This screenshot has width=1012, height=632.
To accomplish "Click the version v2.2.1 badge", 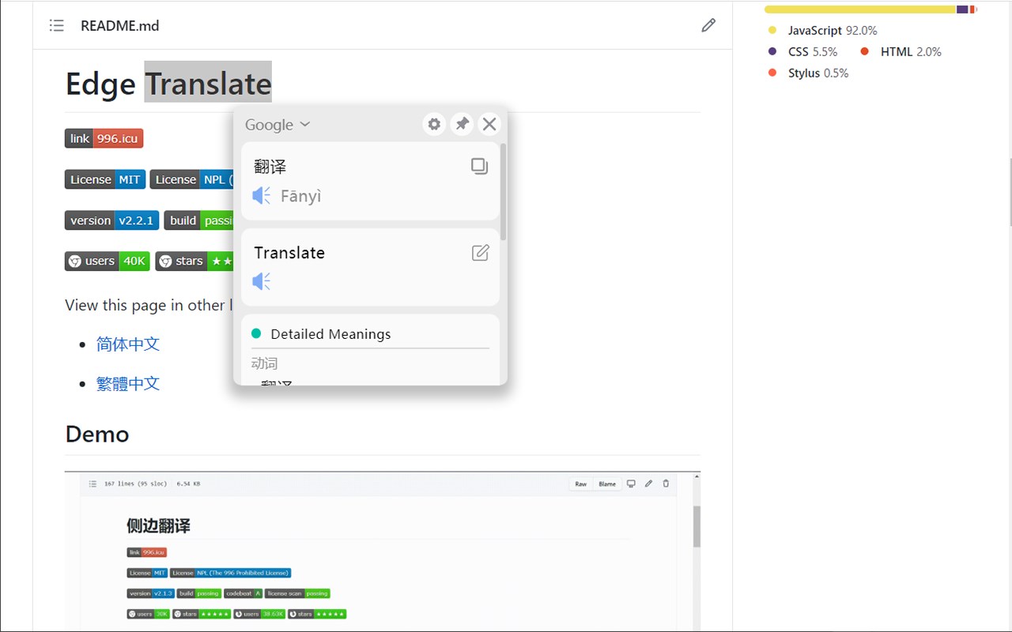I will click(111, 220).
